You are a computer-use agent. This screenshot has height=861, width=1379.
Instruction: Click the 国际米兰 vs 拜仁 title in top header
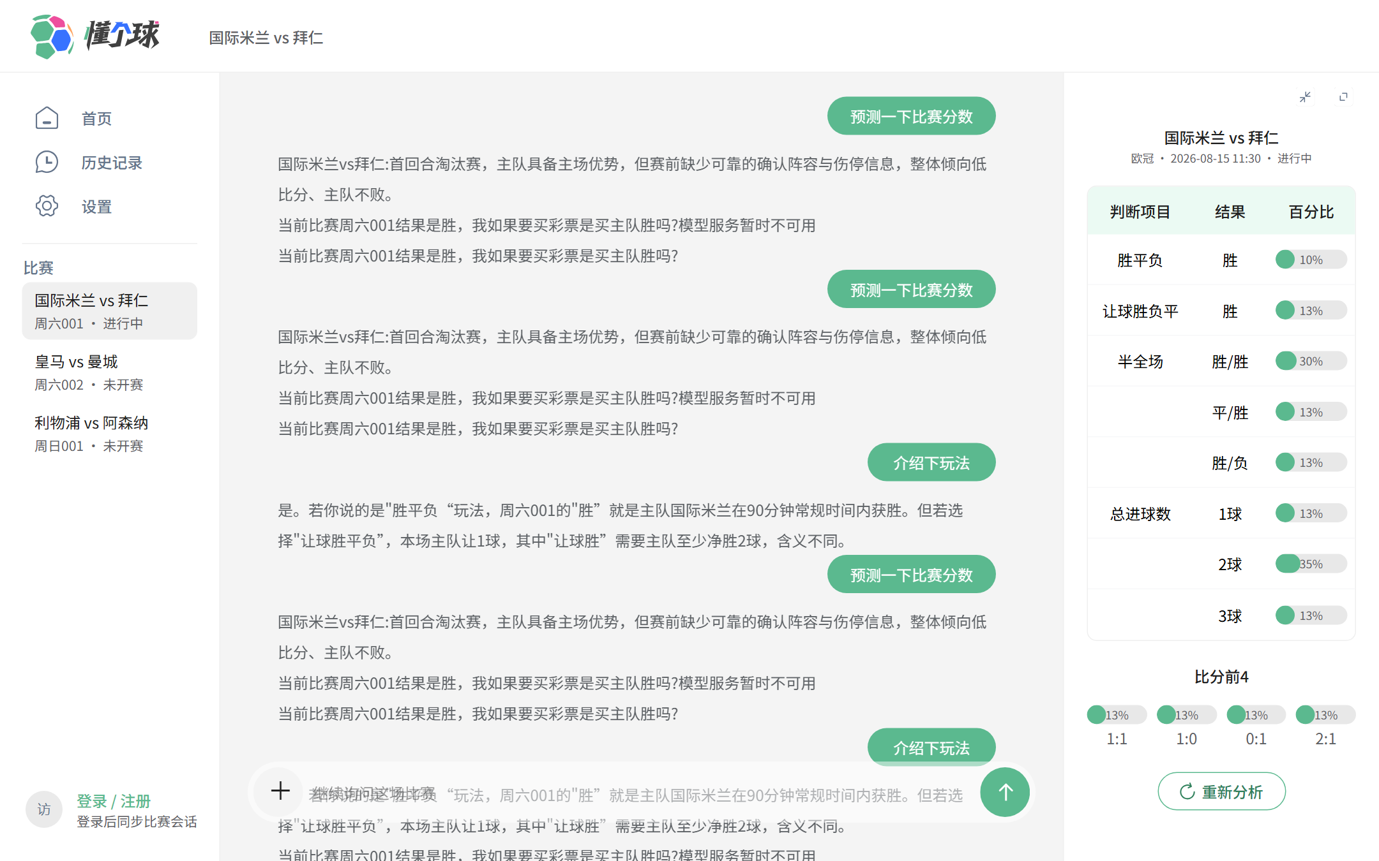point(266,38)
